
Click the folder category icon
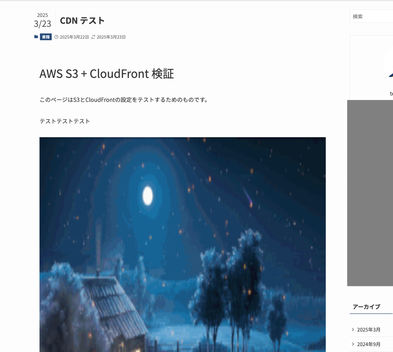(x=36, y=37)
